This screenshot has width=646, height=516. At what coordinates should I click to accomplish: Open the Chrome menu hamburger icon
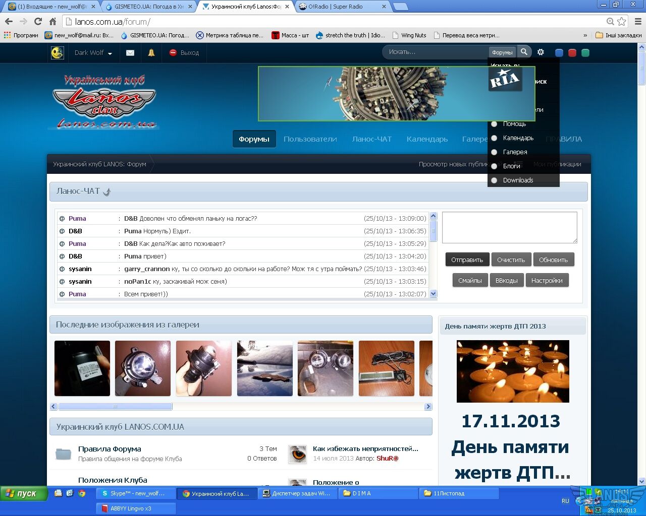(x=637, y=22)
